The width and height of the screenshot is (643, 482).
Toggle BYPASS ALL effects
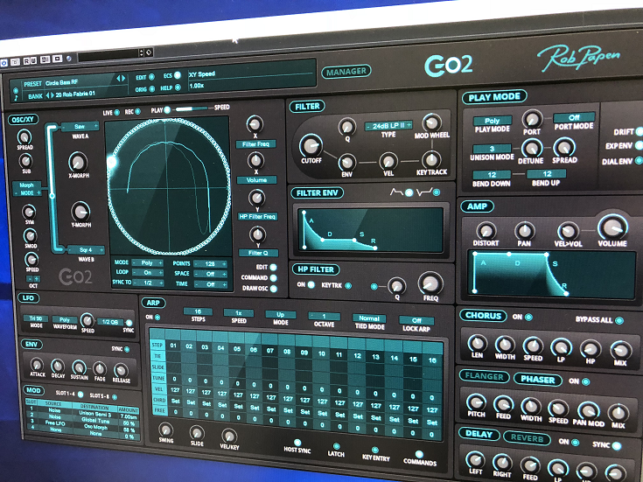pyautogui.click(x=619, y=320)
